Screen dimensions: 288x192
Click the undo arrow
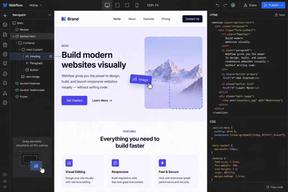(x=217, y=5)
